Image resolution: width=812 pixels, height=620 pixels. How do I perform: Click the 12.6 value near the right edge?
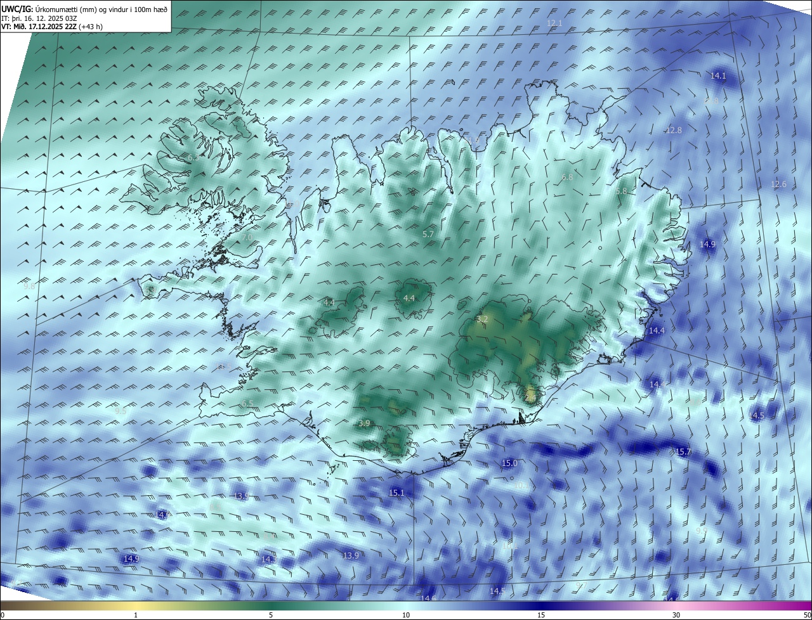pyautogui.click(x=778, y=184)
